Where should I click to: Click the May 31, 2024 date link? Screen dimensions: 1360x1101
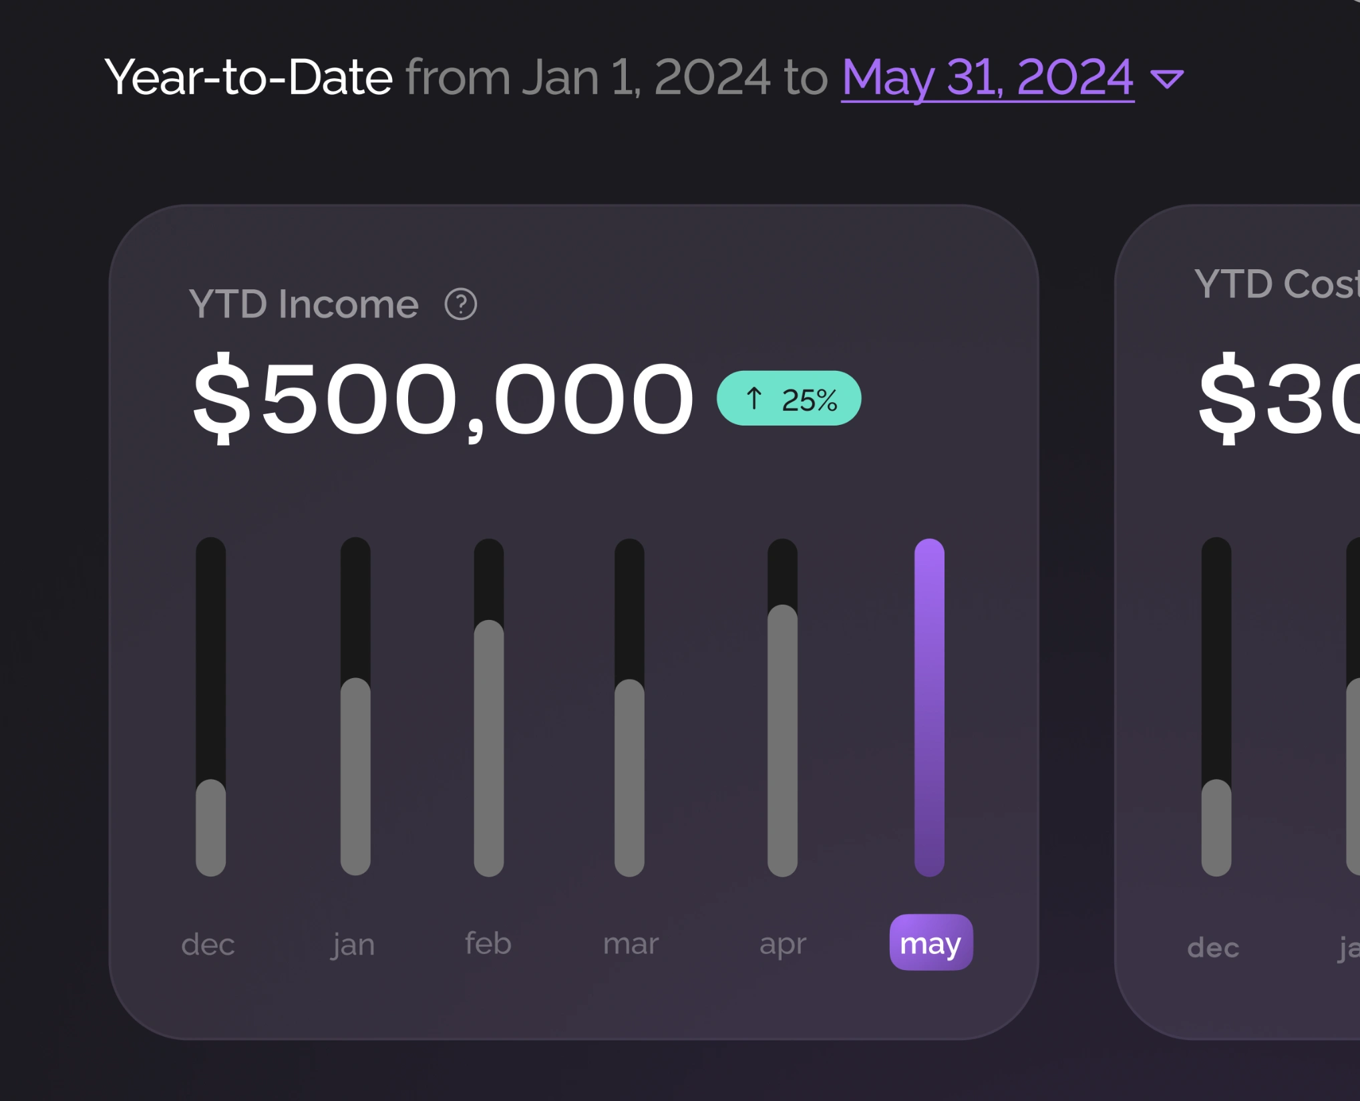coord(987,77)
